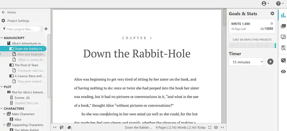Viewport: 287px width, 131px height.
Task: Open the 'Curiouser and cur...' scene
Action: coord(29,70)
